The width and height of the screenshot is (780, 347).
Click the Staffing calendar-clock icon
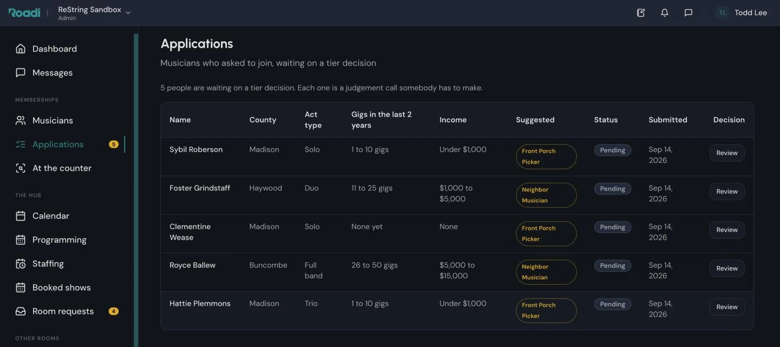coord(21,264)
